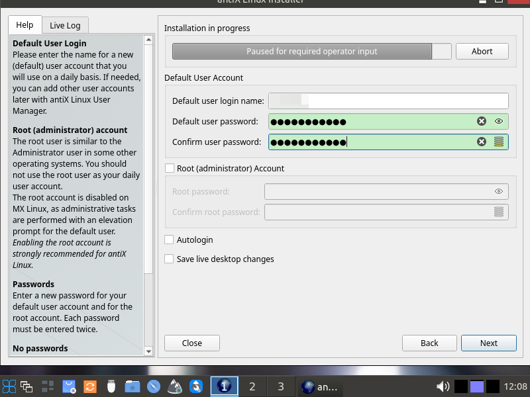Click the default user login name field
The width and height of the screenshot is (530, 397).
coord(388,101)
